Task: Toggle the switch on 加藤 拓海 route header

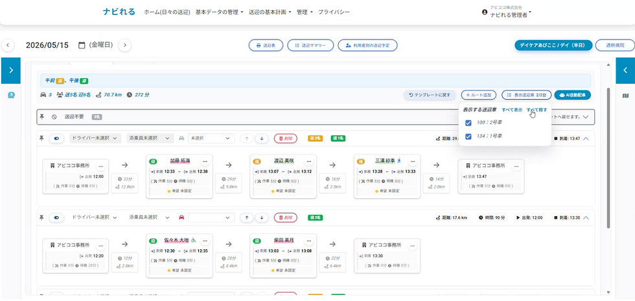Action: 56,139
